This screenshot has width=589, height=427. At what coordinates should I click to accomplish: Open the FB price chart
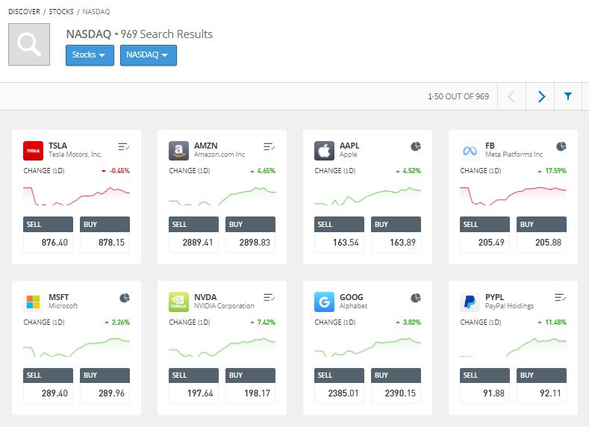coord(513,196)
